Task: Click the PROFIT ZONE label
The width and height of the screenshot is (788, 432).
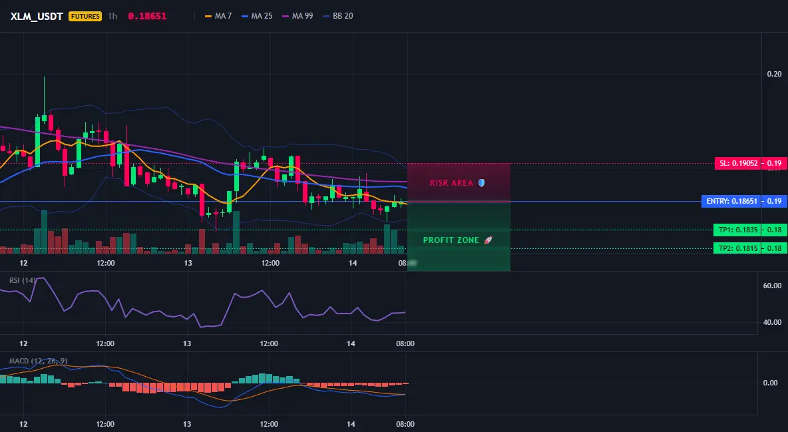Action: (x=451, y=240)
